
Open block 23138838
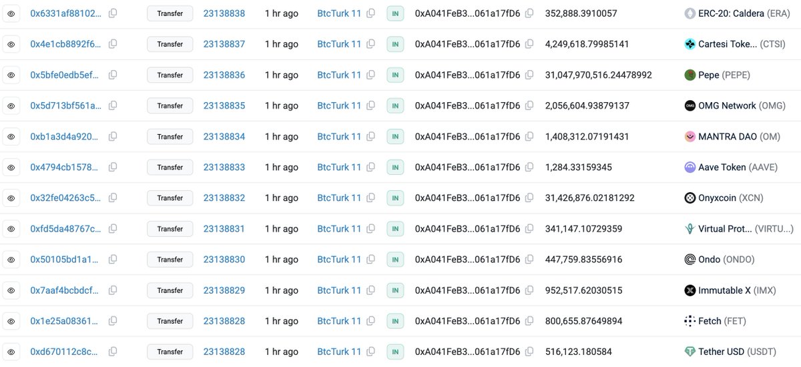click(x=224, y=13)
